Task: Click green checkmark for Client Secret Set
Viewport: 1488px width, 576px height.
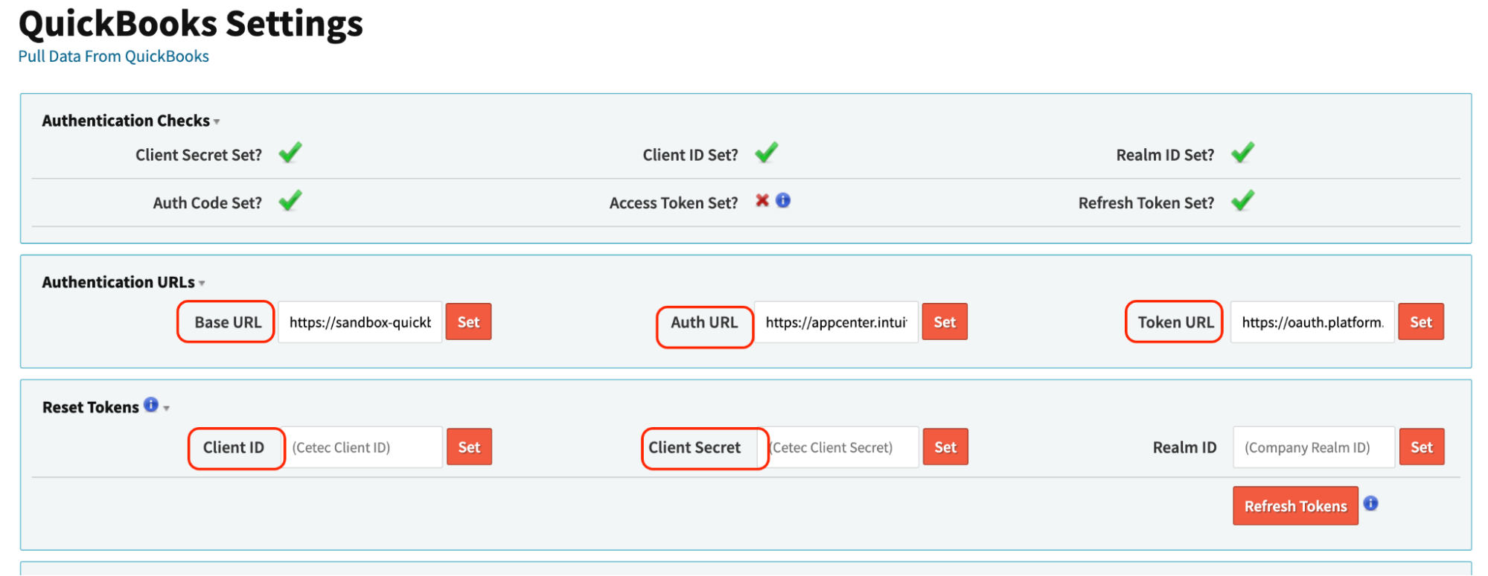Action: tap(290, 153)
